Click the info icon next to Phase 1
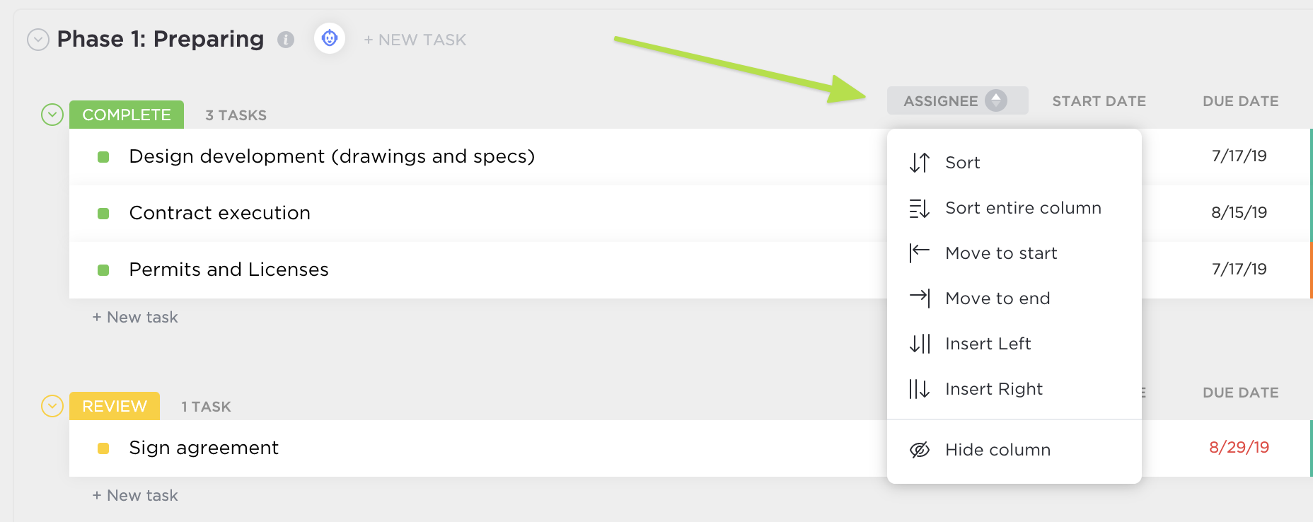The image size is (1313, 522). (x=286, y=40)
